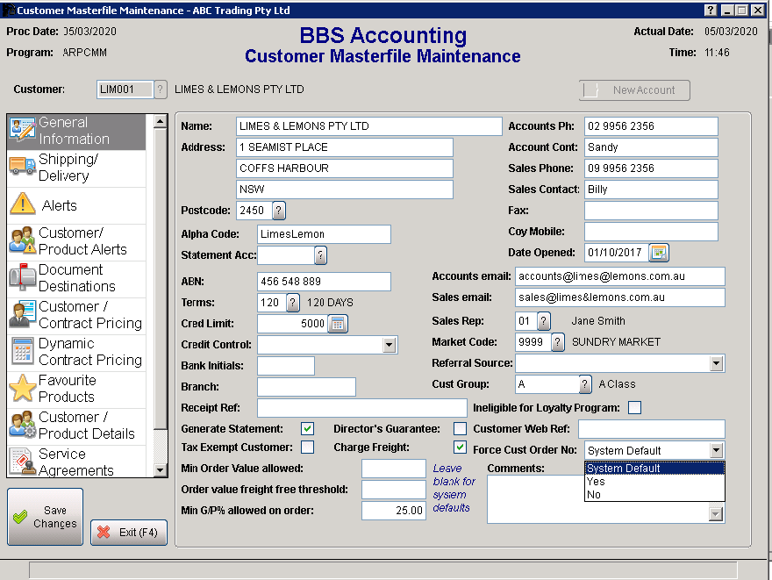Image resolution: width=772 pixels, height=580 pixels.
Task: Open the Sales Rep lookup
Action: click(544, 321)
